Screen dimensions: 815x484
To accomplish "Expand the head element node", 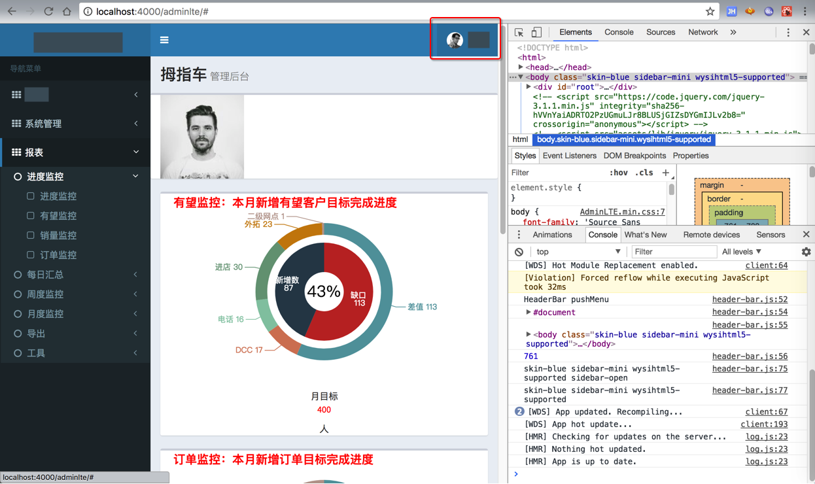I will coord(521,67).
